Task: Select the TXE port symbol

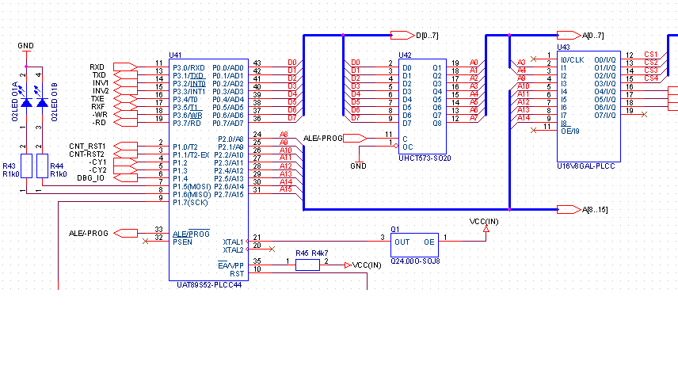Action: [125, 98]
